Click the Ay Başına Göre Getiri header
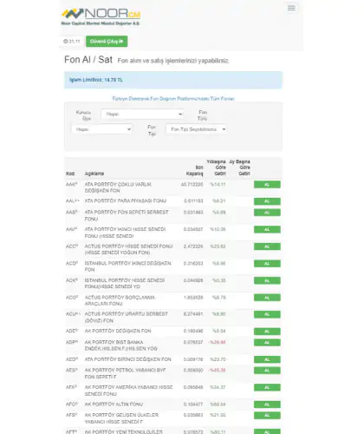The image size is (364, 434). click(240, 168)
